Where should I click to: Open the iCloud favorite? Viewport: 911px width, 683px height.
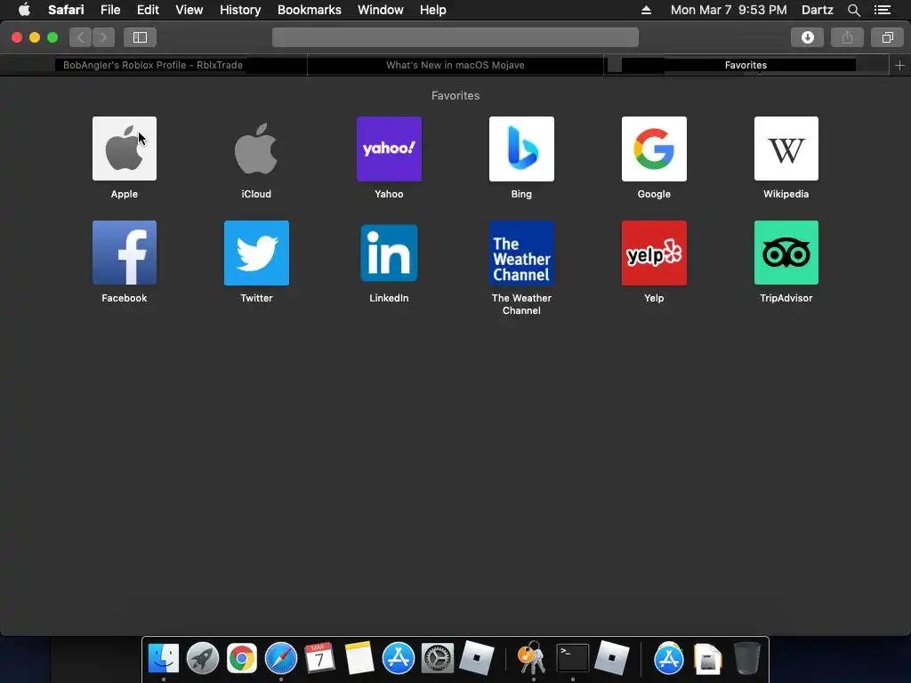[x=256, y=149]
